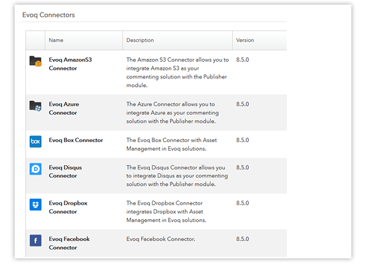
Task: Click the Evoq Connectors section heading
Action: (49, 15)
